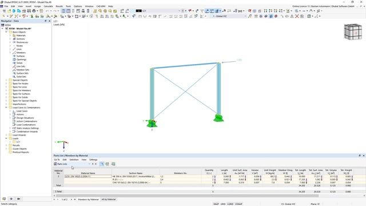366x206 pixels.
Task: Click the second green Parts List toolbar icon
Action: (x=108, y=164)
